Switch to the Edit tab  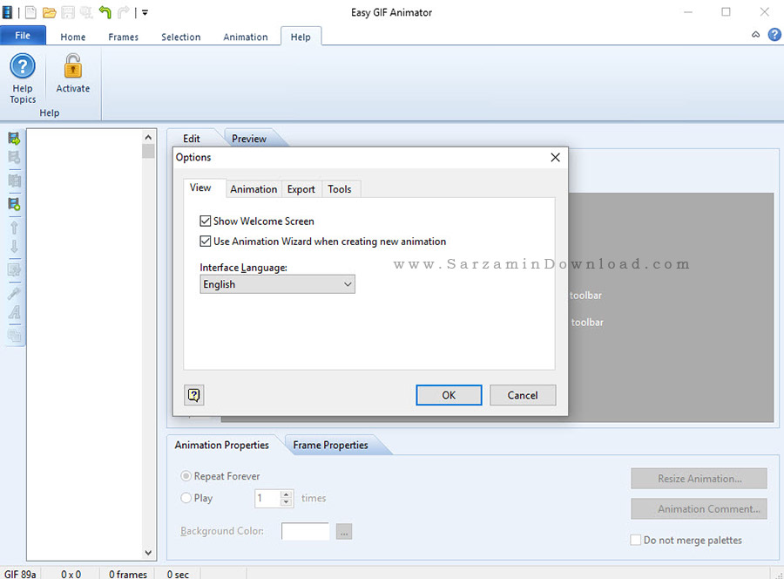(x=192, y=139)
